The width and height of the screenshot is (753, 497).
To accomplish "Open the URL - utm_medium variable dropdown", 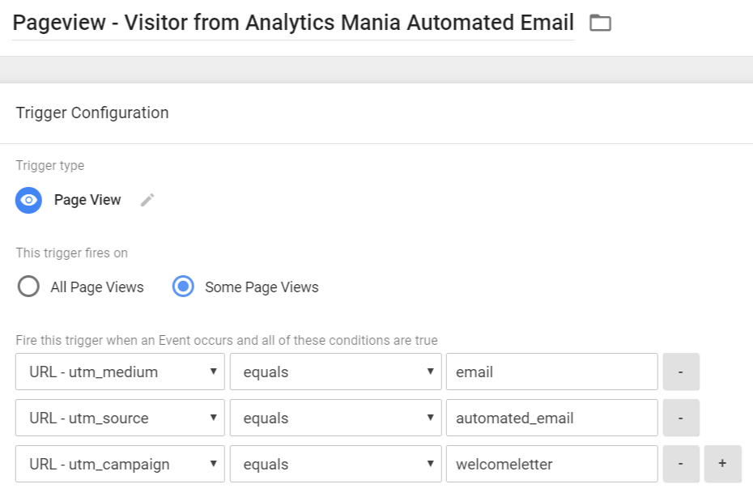I will pos(120,372).
